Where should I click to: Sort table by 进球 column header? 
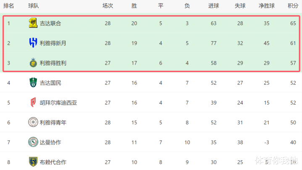click(x=214, y=6)
